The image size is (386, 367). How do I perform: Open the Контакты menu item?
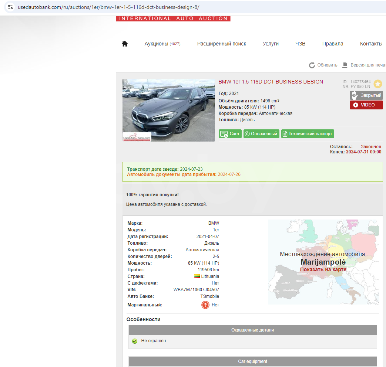tap(371, 44)
